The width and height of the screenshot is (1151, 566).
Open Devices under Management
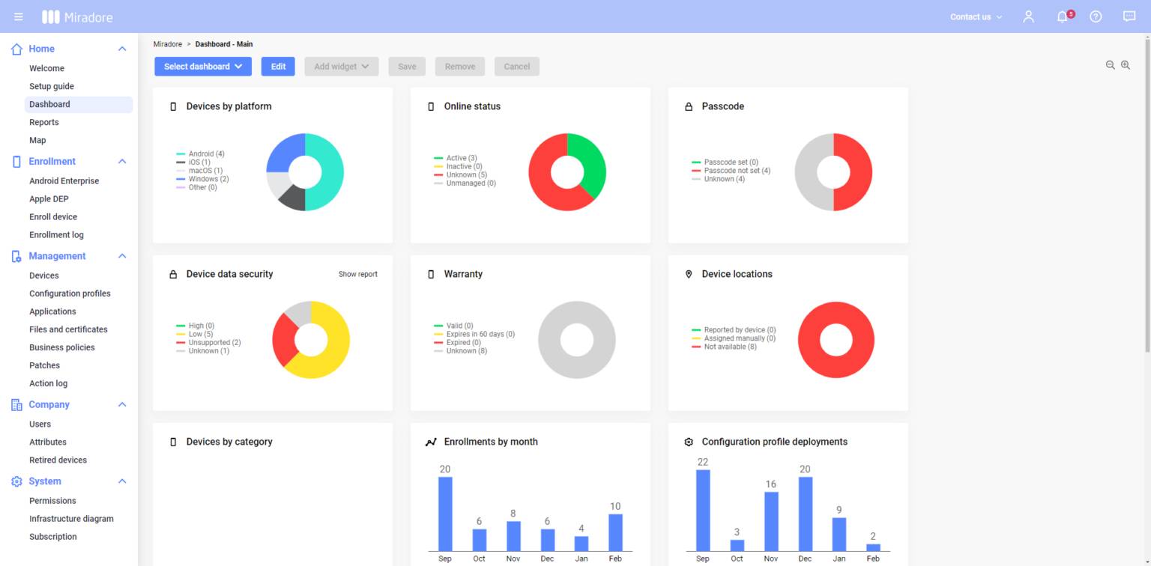(44, 275)
